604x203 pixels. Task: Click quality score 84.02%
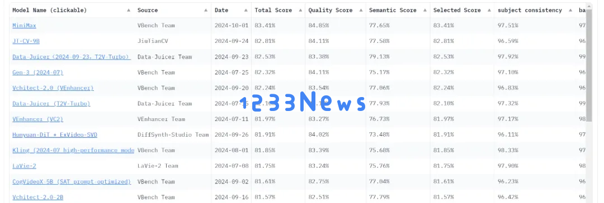(319, 134)
